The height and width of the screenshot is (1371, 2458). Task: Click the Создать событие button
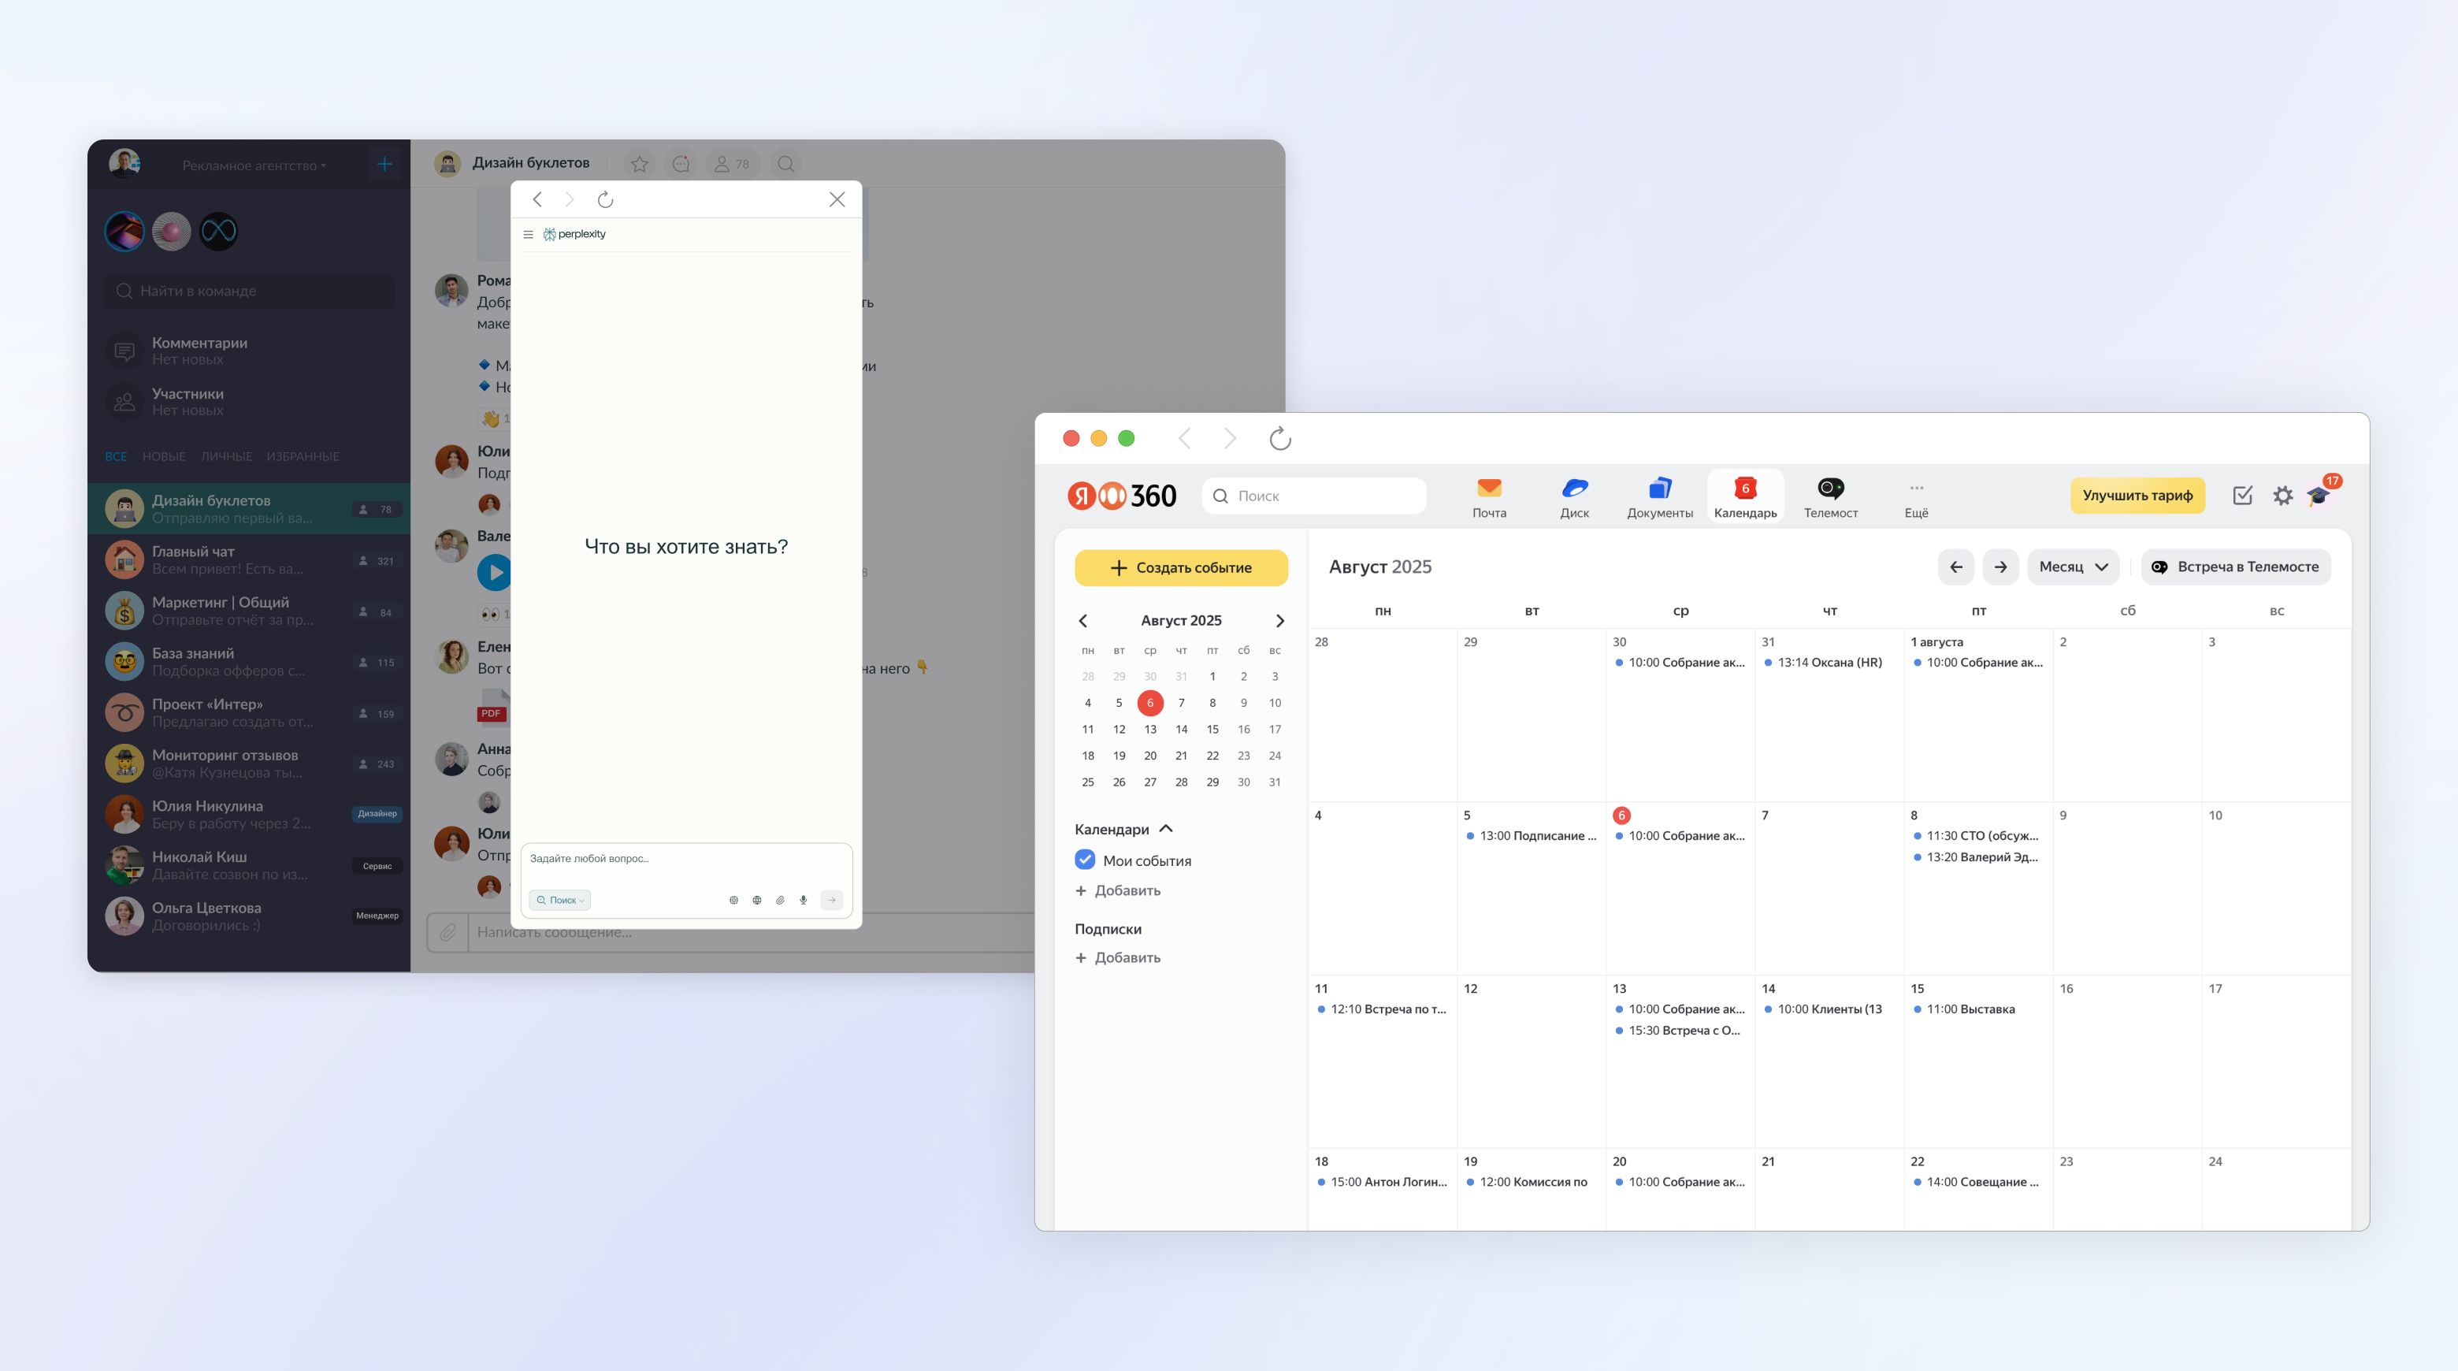coord(1180,567)
